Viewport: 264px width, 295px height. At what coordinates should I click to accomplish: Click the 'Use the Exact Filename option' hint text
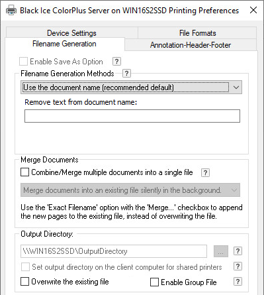tap(132, 211)
